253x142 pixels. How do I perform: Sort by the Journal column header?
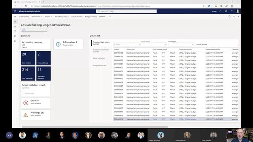pyautogui.click(x=117, y=49)
